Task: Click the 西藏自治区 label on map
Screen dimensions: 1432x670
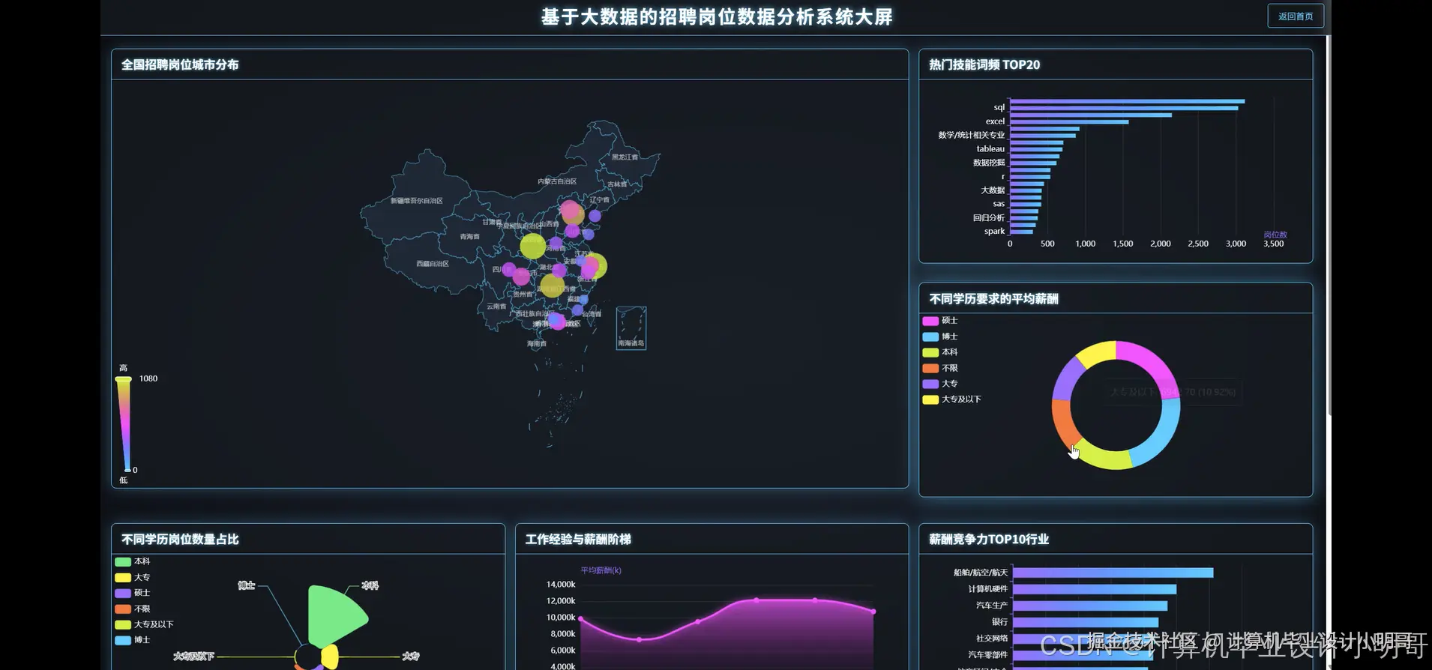Action: pos(433,264)
